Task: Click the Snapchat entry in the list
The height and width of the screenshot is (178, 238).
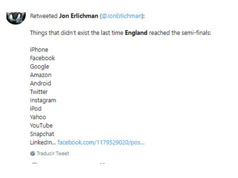Action: [x=42, y=134]
